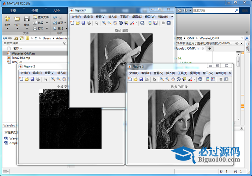Open Insert menu in Figure 2
This screenshot has width=252, height=176.
click(62, 73)
